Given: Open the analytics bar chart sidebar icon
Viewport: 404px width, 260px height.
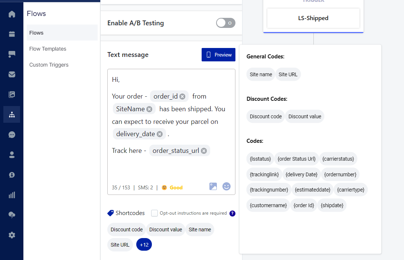Looking at the screenshot, I should [12, 195].
